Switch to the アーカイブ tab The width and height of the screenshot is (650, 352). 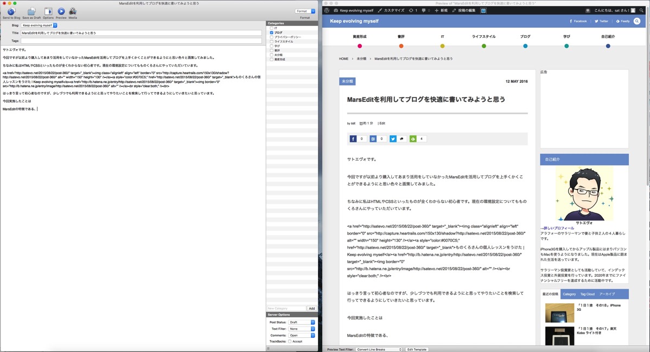(x=607, y=294)
